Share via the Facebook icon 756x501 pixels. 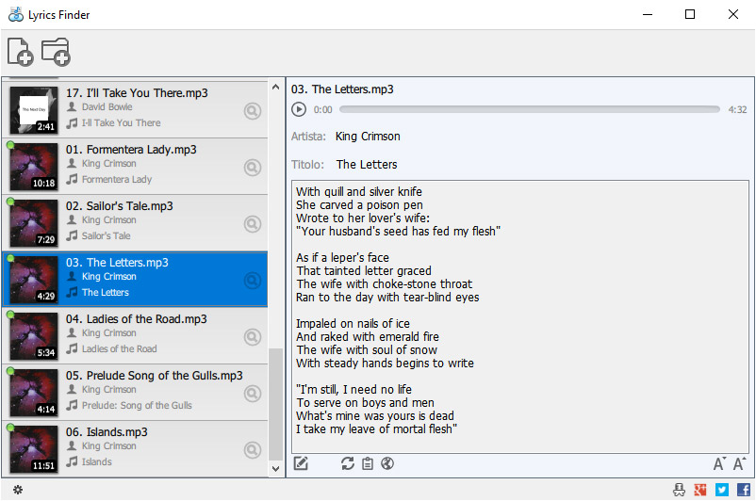(x=743, y=490)
